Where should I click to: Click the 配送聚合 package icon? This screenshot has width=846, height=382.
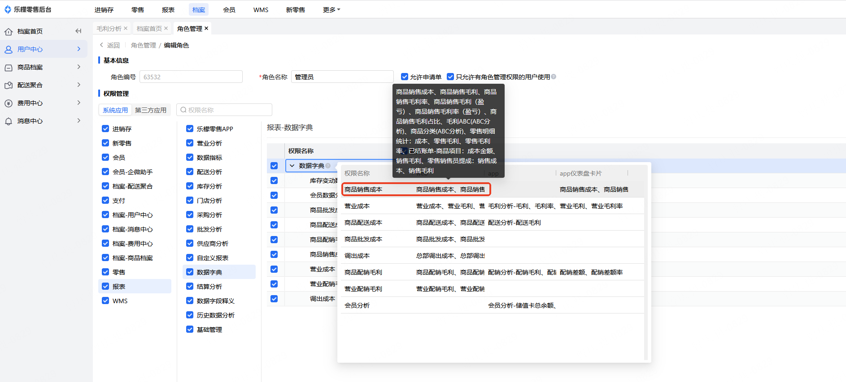pyautogui.click(x=9, y=86)
